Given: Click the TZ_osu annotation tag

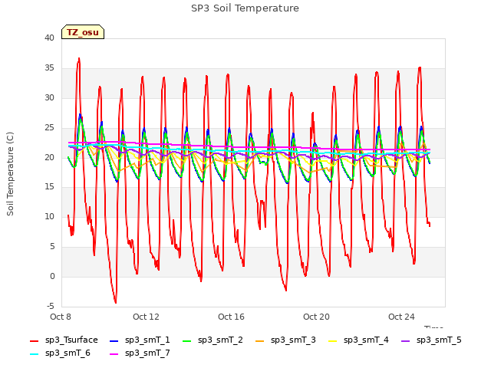Looking at the screenshot, I should [83, 32].
